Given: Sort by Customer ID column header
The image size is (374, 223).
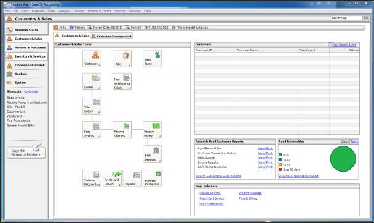Looking at the screenshot, I should coord(215,50).
